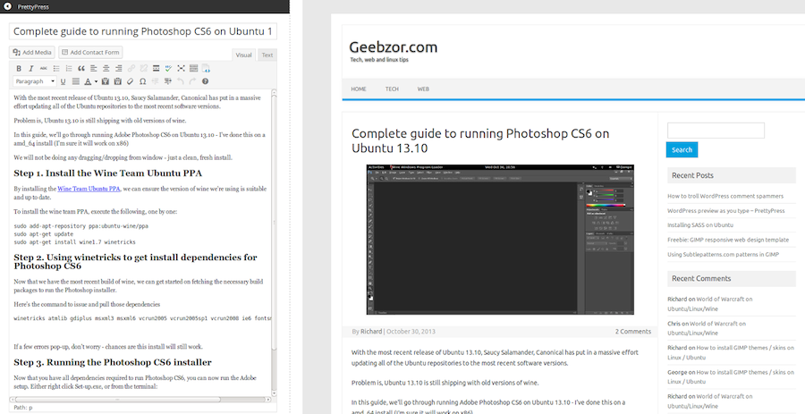Toggle the spellchecker icon
805x414 pixels.
point(168,68)
